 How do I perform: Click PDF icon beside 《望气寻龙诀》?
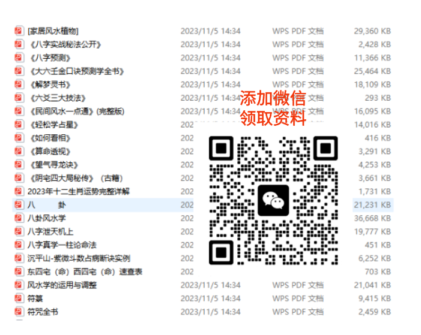[19, 165]
